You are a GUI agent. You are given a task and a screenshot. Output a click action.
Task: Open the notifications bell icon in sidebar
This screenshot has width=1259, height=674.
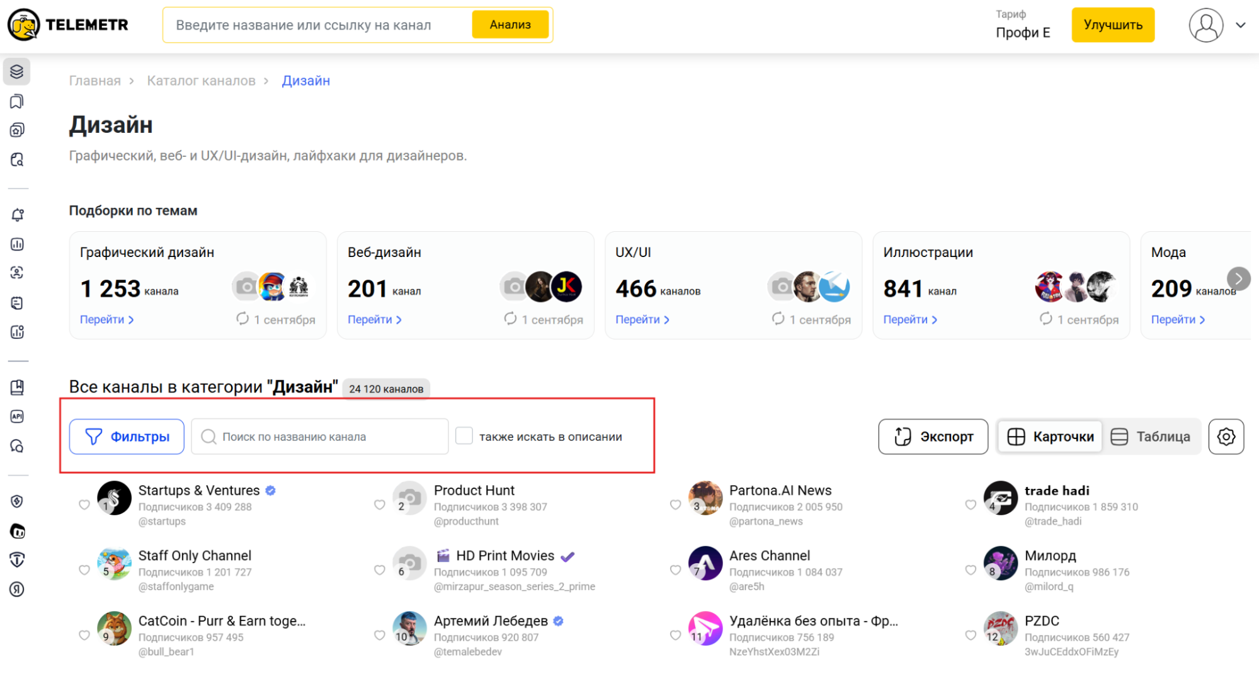(x=18, y=215)
